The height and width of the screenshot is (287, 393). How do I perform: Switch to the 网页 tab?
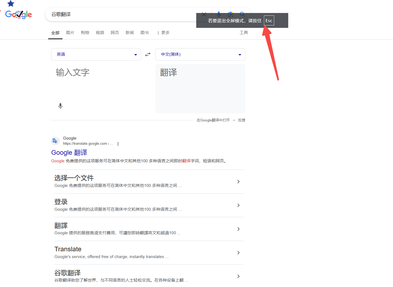pos(115,32)
